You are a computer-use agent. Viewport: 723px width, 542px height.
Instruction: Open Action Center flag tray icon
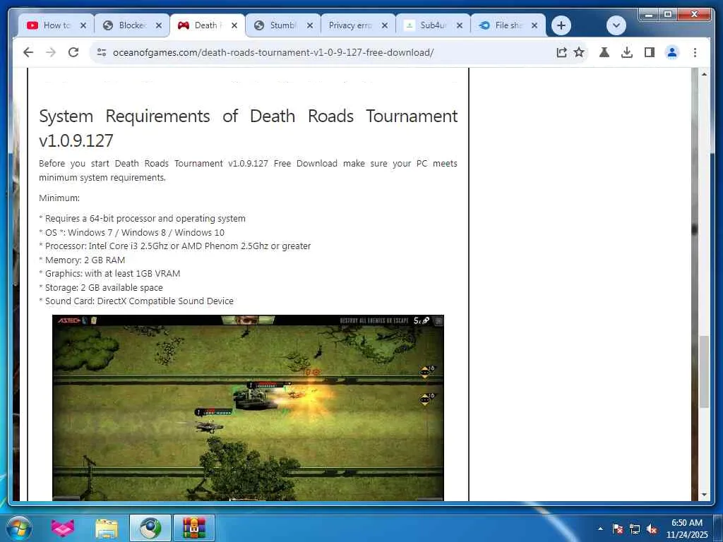tap(617, 529)
